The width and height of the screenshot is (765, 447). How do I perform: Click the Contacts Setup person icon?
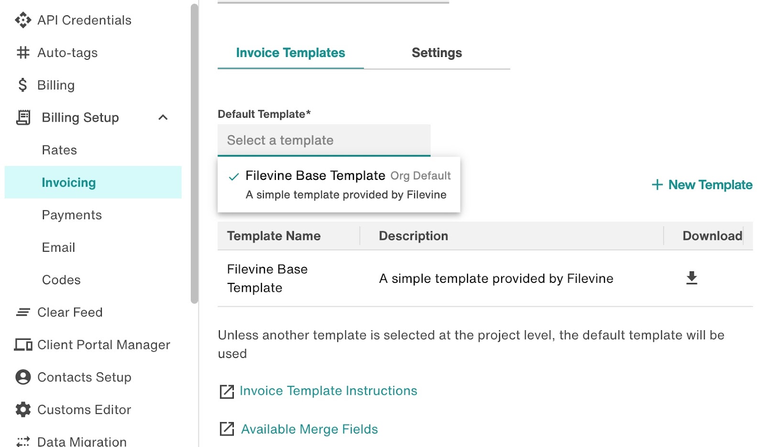pos(23,377)
